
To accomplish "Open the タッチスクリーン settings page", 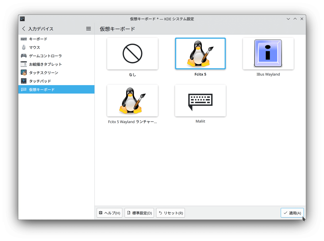I will (56, 73).
